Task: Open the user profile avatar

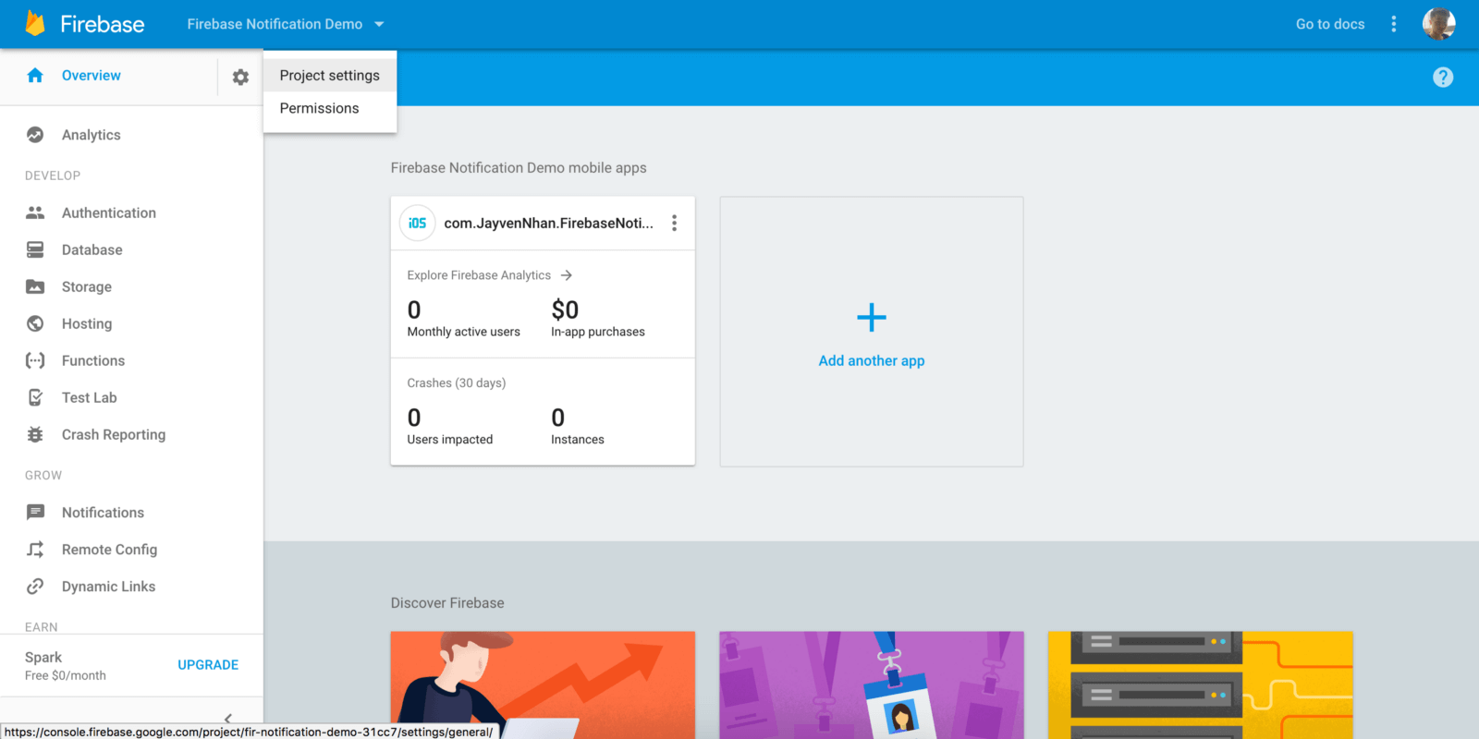Action: click(1438, 24)
